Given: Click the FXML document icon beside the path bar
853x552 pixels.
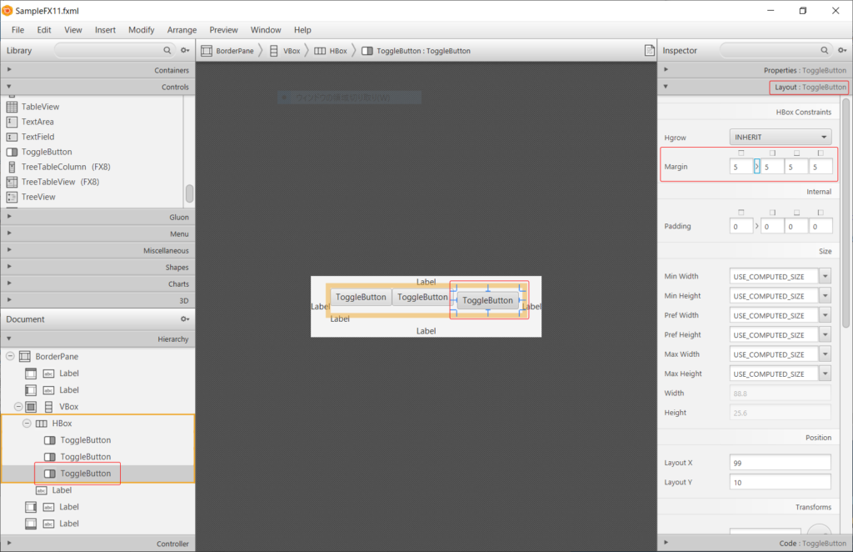Looking at the screenshot, I should (x=650, y=50).
